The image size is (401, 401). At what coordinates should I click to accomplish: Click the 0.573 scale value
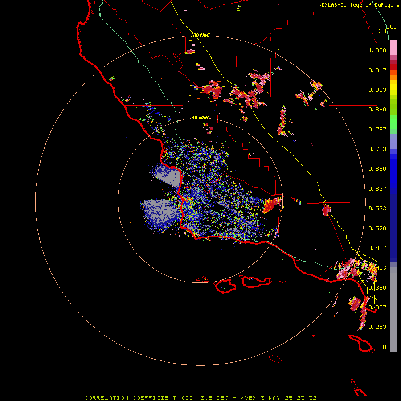point(377,209)
